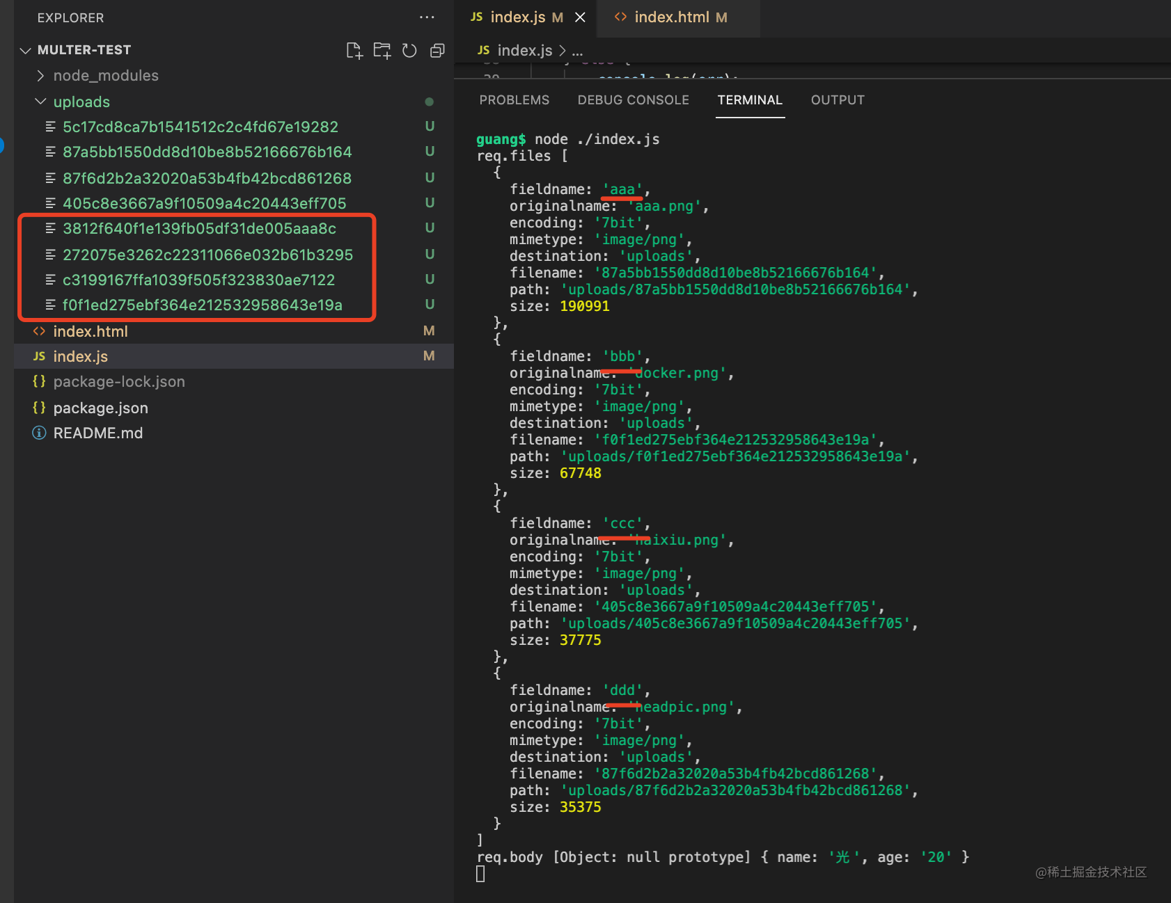This screenshot has height=903, width=1171.
Task: Click the New File icon in Explorer
Action: point(354,50)
